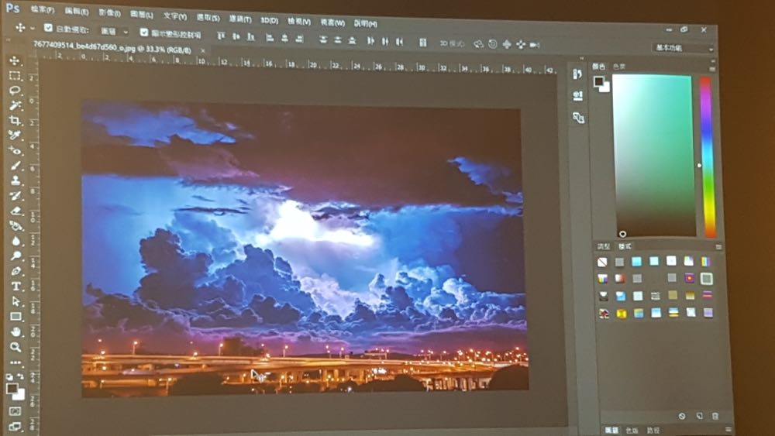
Task: Open the workspace switcher dropdown
Action: pyautogui.click(x=684, y=48)
